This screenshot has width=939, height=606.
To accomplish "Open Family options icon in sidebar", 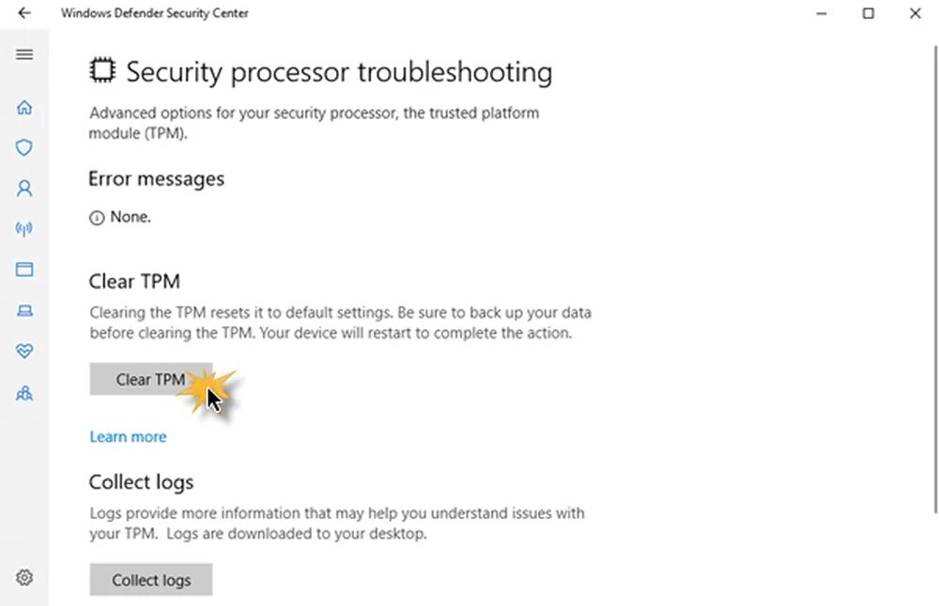I will pyautogui.click(x=24, y=394).
